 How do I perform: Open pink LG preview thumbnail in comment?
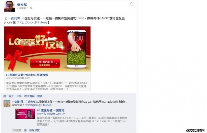coord(25,114)
